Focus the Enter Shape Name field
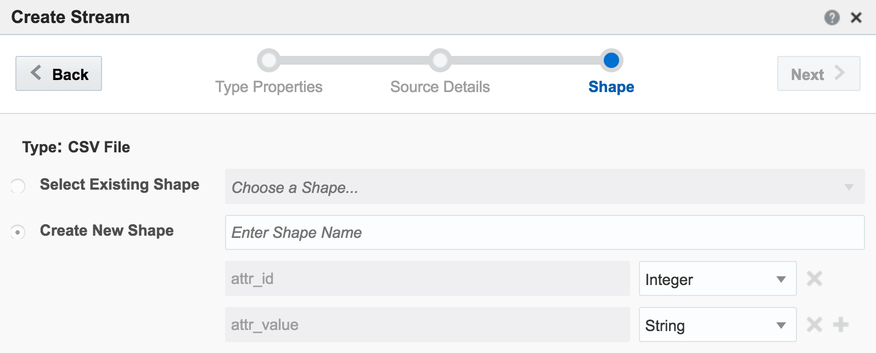The image size is (876, 353). coord(544,233)
